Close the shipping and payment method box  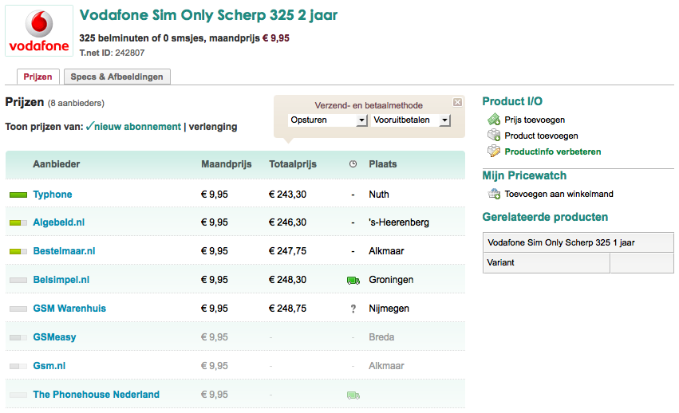pyautogui.click(x=457, y=102)
